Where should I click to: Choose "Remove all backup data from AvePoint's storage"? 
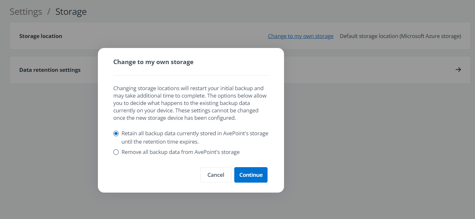pos(116,152)
